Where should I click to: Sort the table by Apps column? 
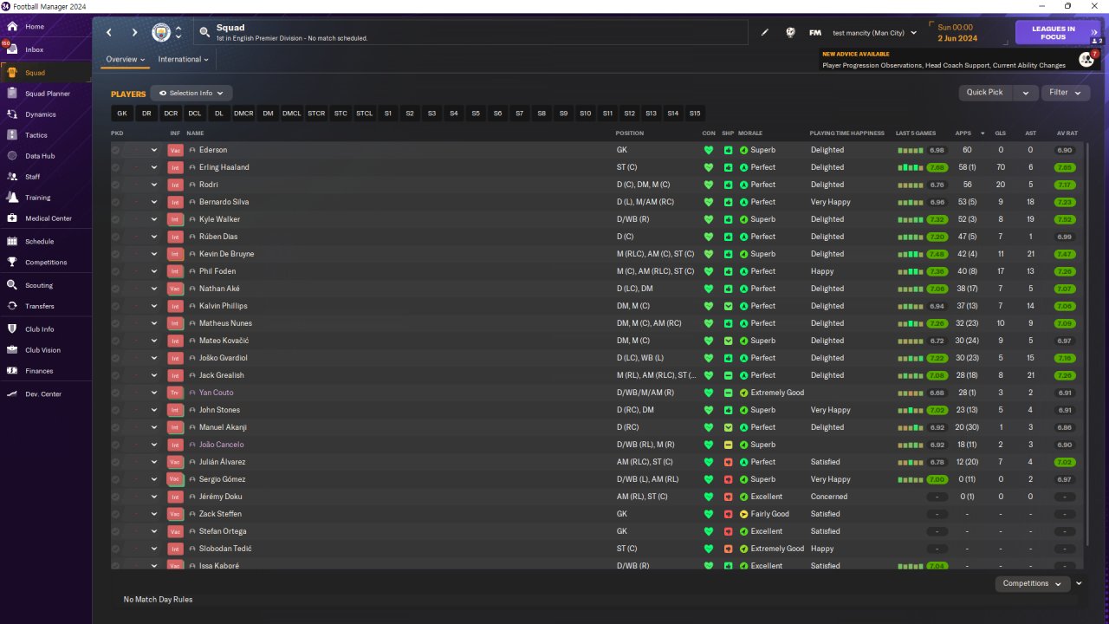tap(963, 133)
